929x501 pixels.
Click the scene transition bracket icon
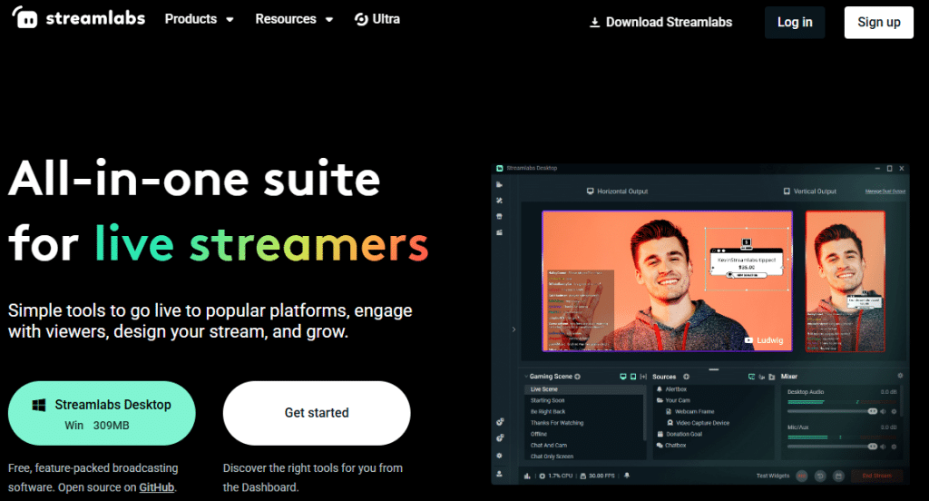[x=643, y=377]
